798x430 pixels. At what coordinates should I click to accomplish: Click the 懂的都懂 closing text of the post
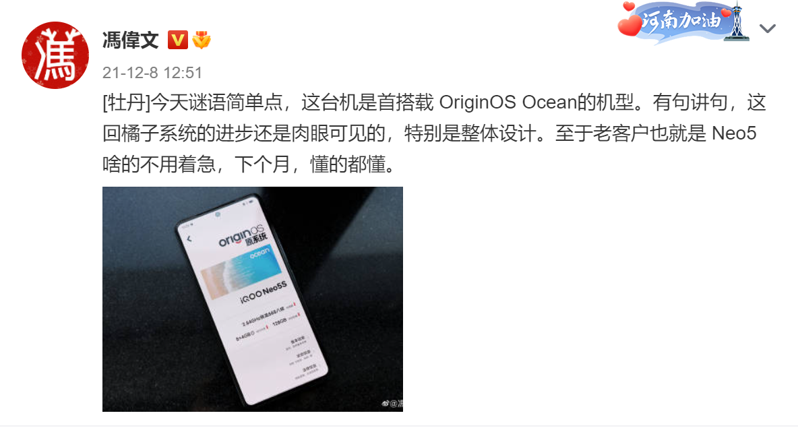348,164
